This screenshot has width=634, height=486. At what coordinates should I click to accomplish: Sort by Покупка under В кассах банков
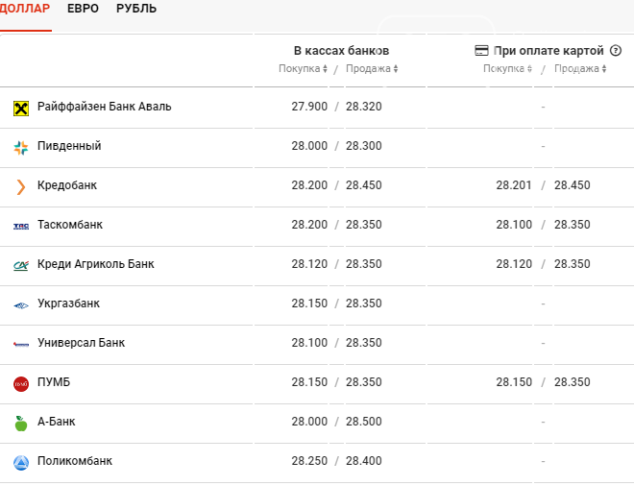point(303,69)
